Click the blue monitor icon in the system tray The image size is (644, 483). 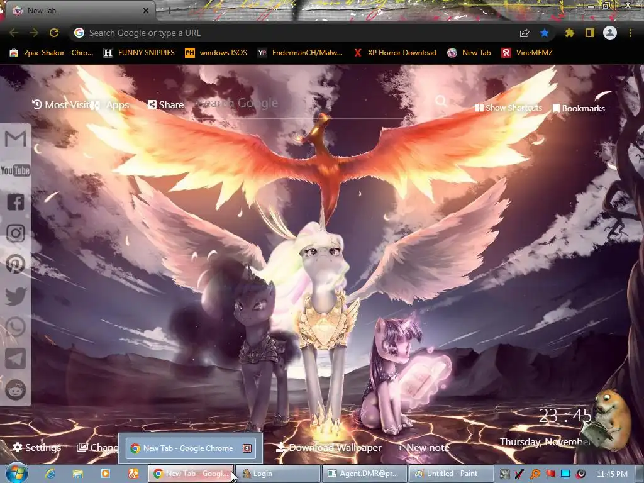pyautogui.click(x=565, y=474)
